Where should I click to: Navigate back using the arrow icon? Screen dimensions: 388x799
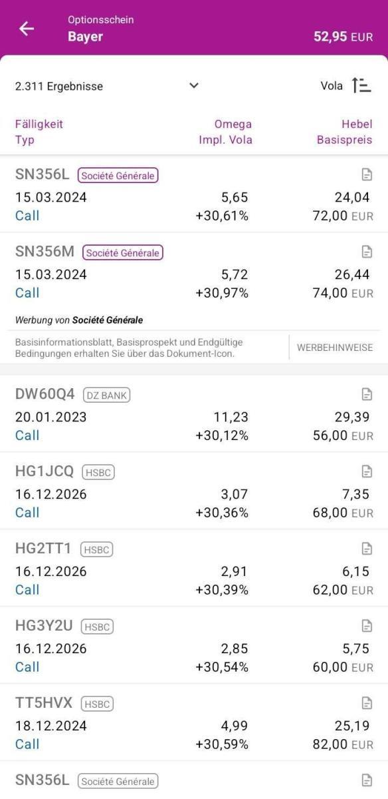26,29
